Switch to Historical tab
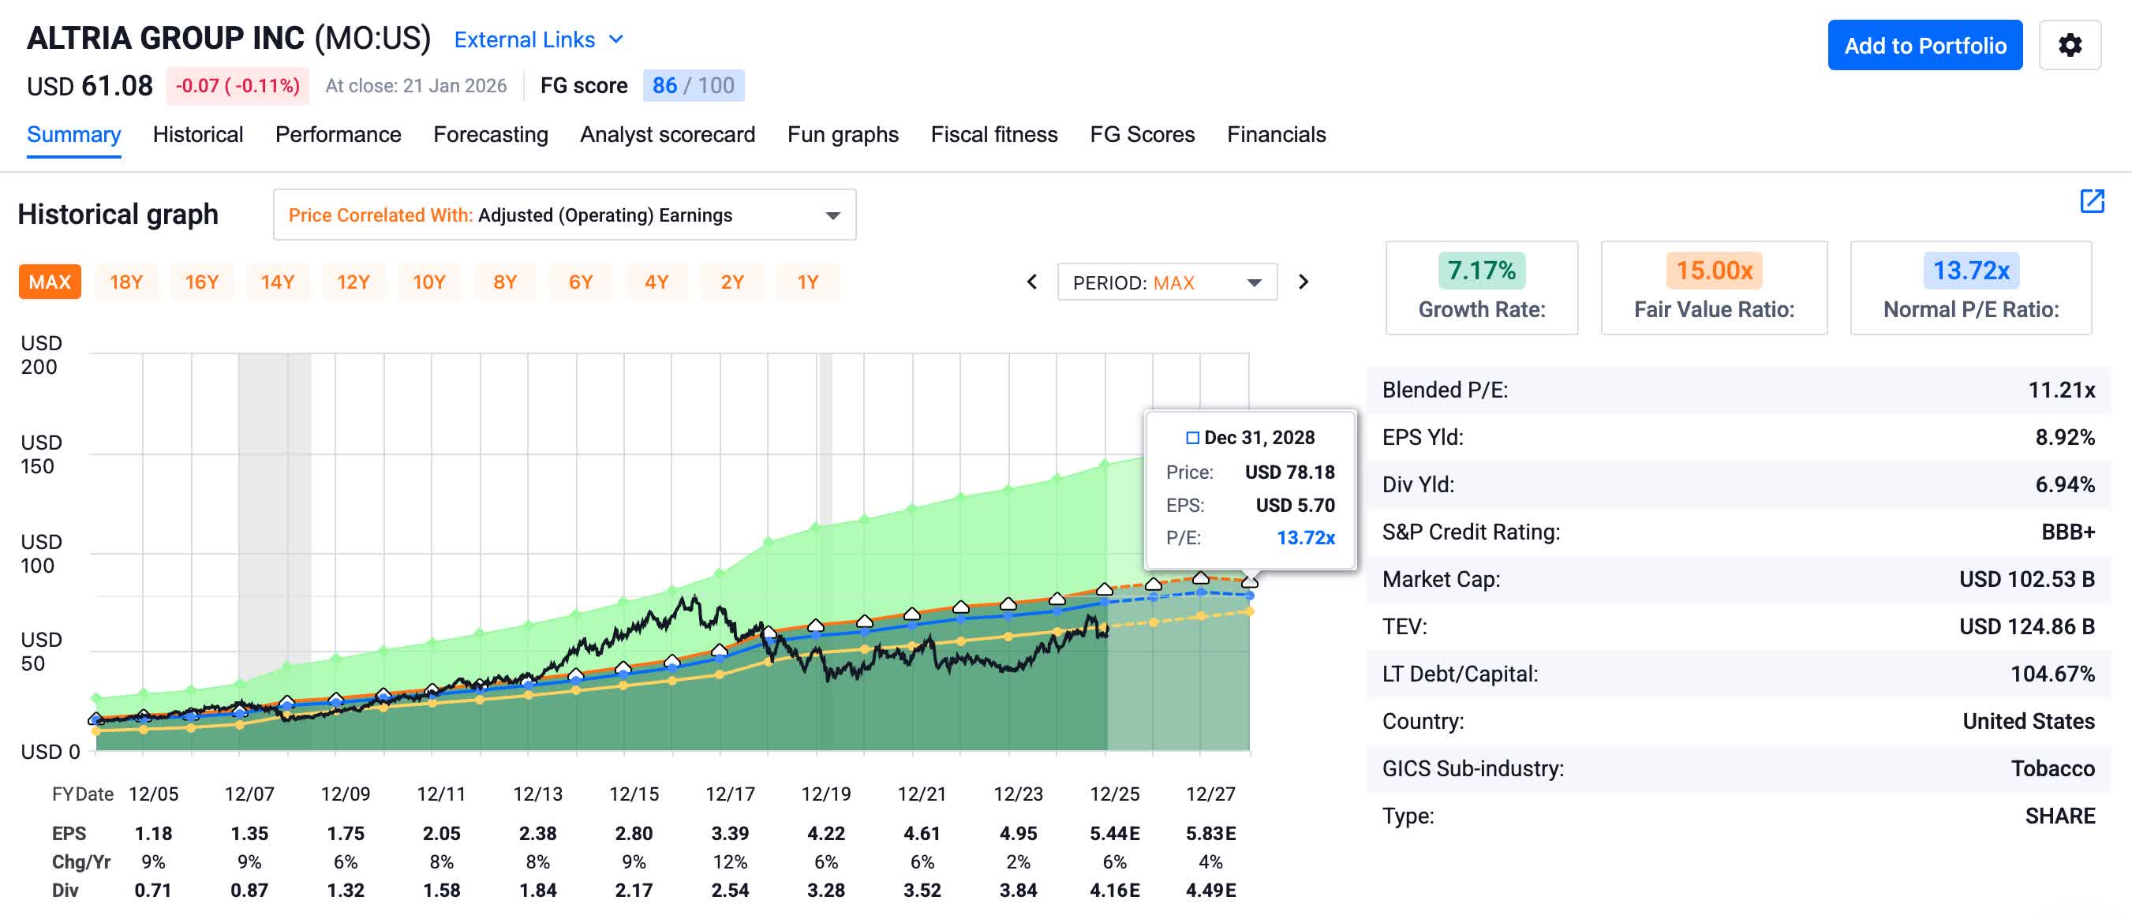2132x919 pixels. 198,134
